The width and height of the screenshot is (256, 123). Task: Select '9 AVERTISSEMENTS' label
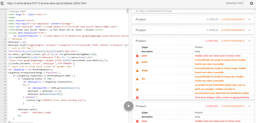point(233,30)
